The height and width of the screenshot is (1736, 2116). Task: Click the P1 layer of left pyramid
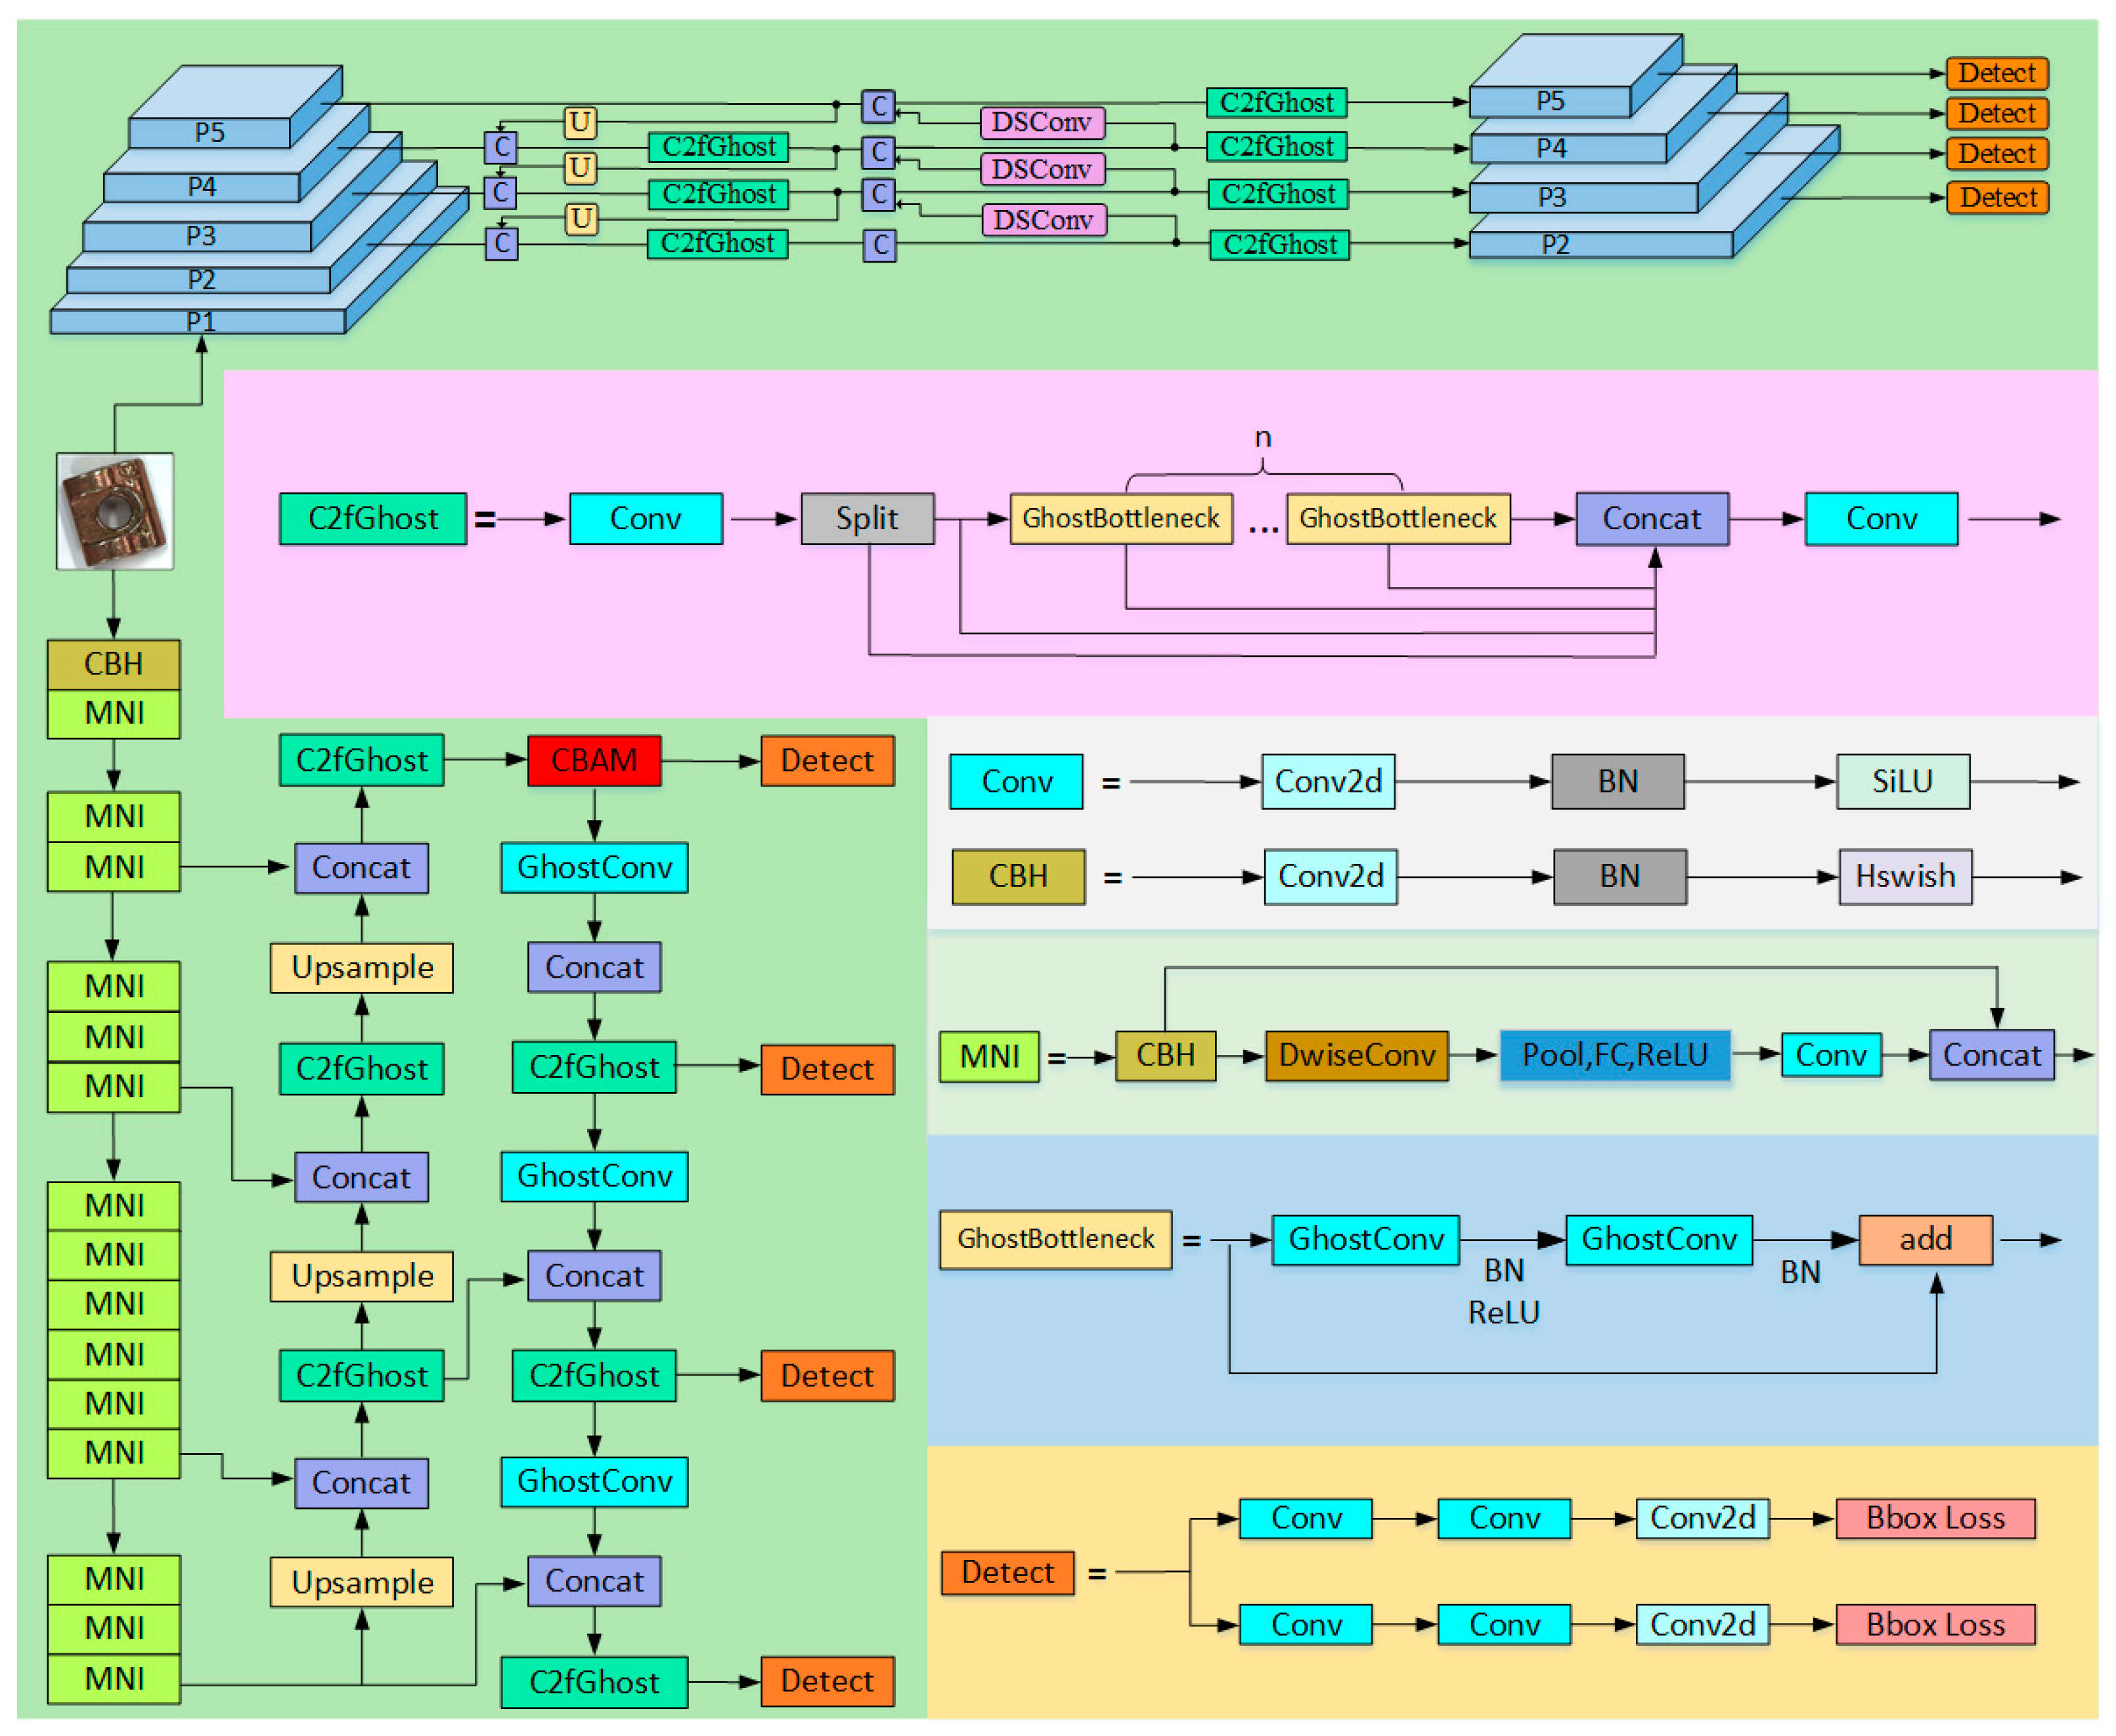pos(199,321)
